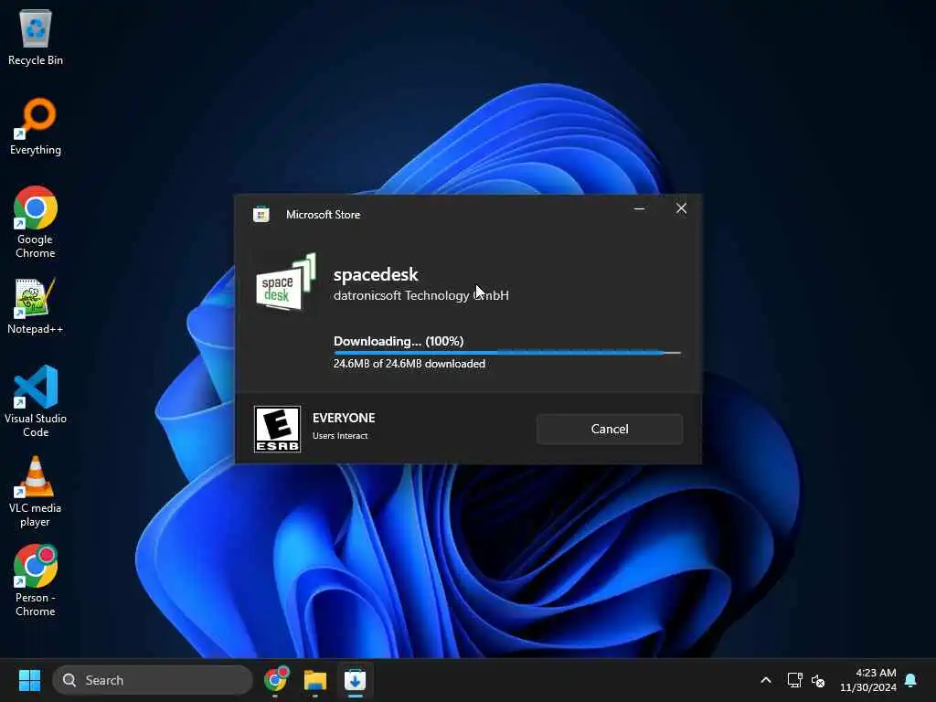The height and width of the screenshot is (702, 936).
Task: Open the notification bell icon
Action: [911, 680]
